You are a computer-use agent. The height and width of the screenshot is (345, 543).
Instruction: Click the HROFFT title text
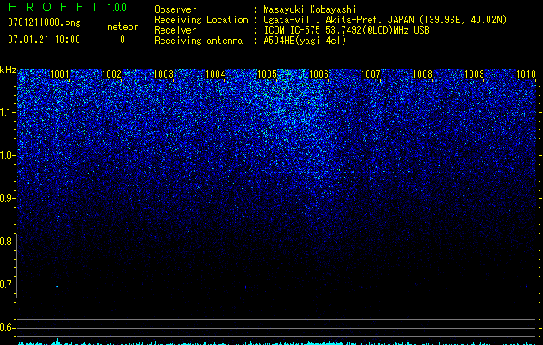(54, 7)
